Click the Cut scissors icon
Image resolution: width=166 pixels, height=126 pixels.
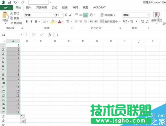pyautogui.click(x=12, y=13)
